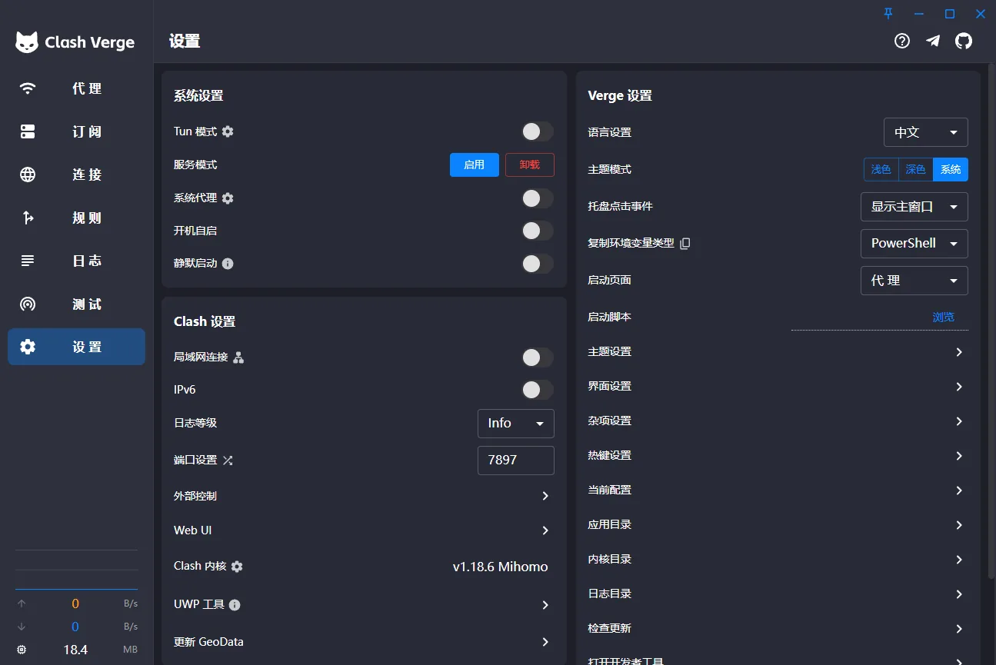This screenshot has height=665, width=996.
Task: Click the server icon beside 订阅
Action: coord(28,131)
